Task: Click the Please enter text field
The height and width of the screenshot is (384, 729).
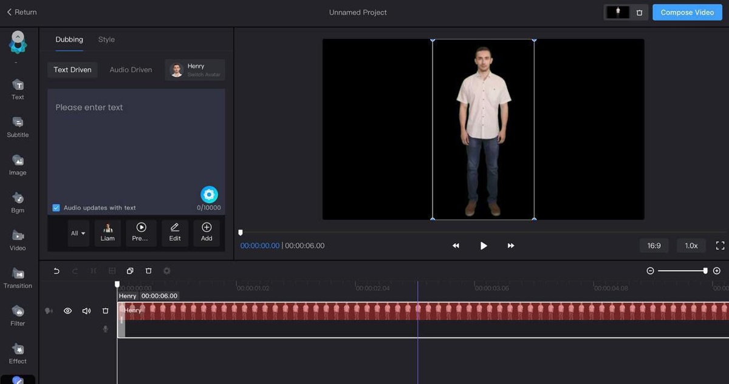Action: tap(136, 146)
